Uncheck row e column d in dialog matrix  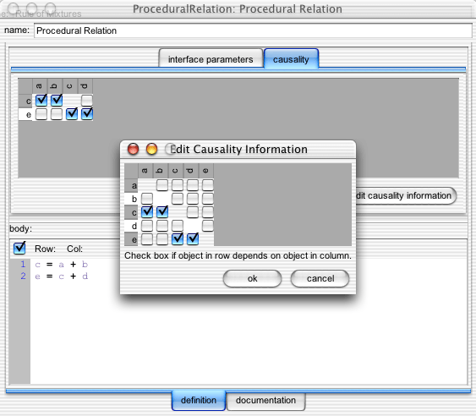193,239
